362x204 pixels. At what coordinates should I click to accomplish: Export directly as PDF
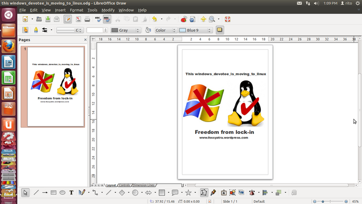click(79, 19)
